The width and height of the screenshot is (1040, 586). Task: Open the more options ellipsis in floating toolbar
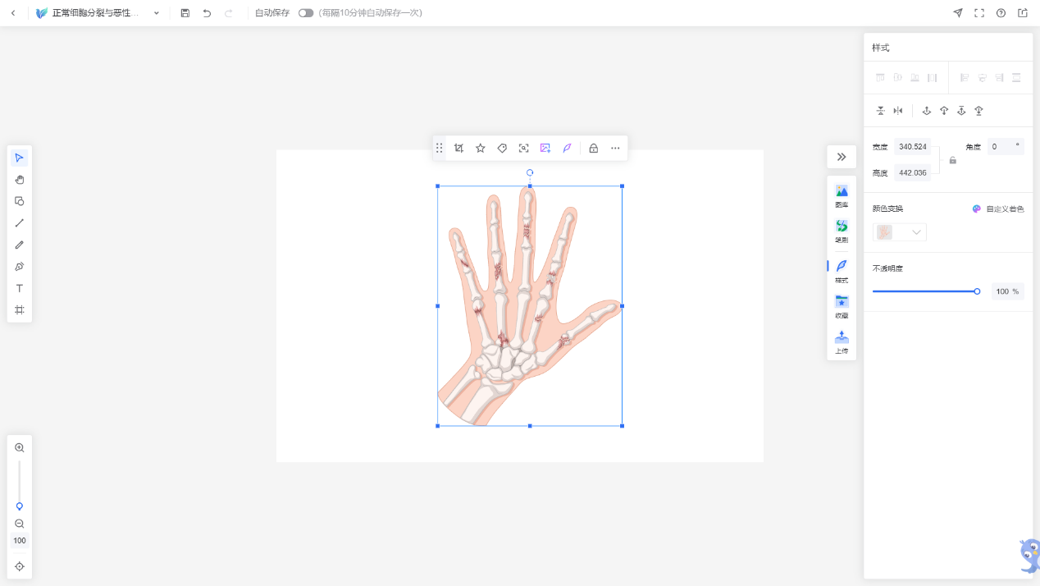[616, 149]
